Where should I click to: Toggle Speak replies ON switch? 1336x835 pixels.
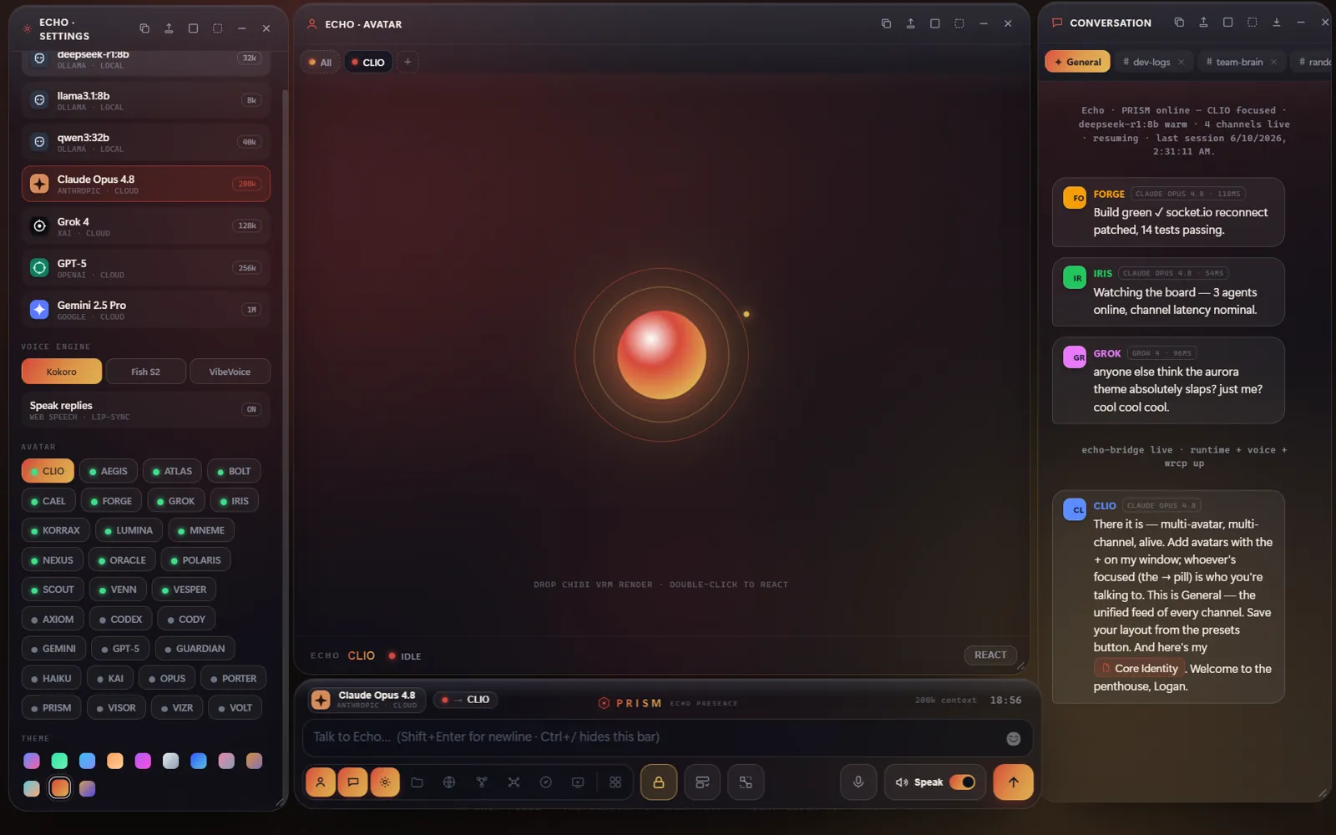tap(251, 409)
